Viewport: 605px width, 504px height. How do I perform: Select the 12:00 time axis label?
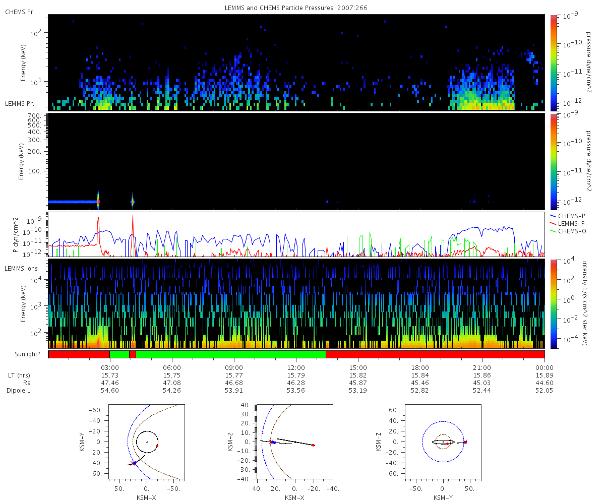(x=296, y=368)
